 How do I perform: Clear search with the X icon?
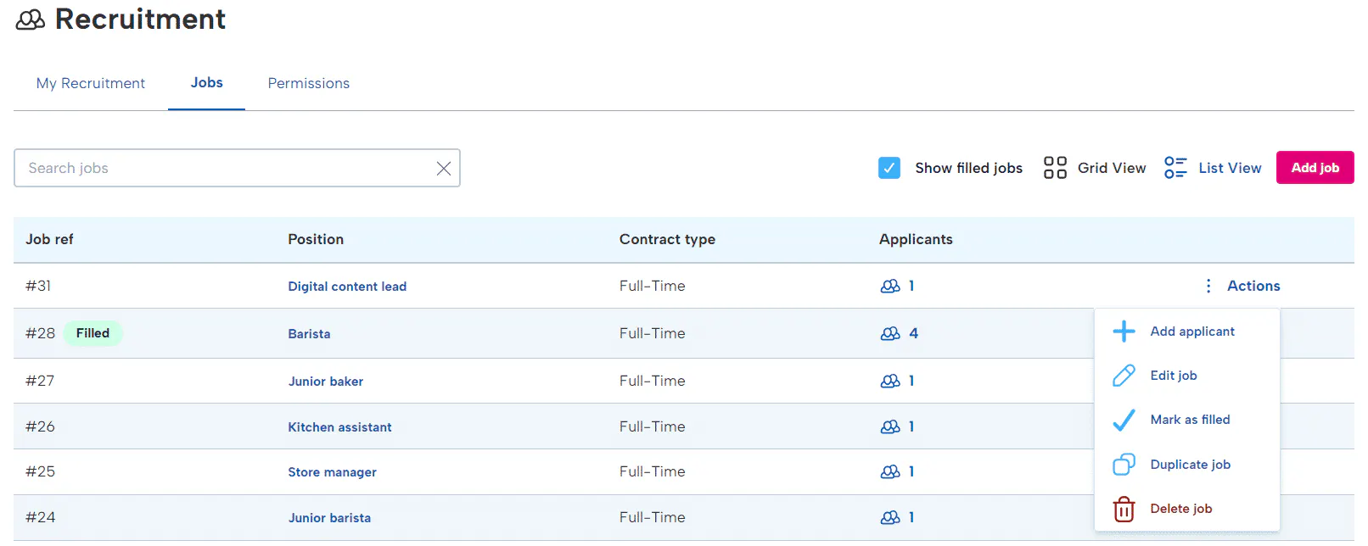tap(444, 169)
